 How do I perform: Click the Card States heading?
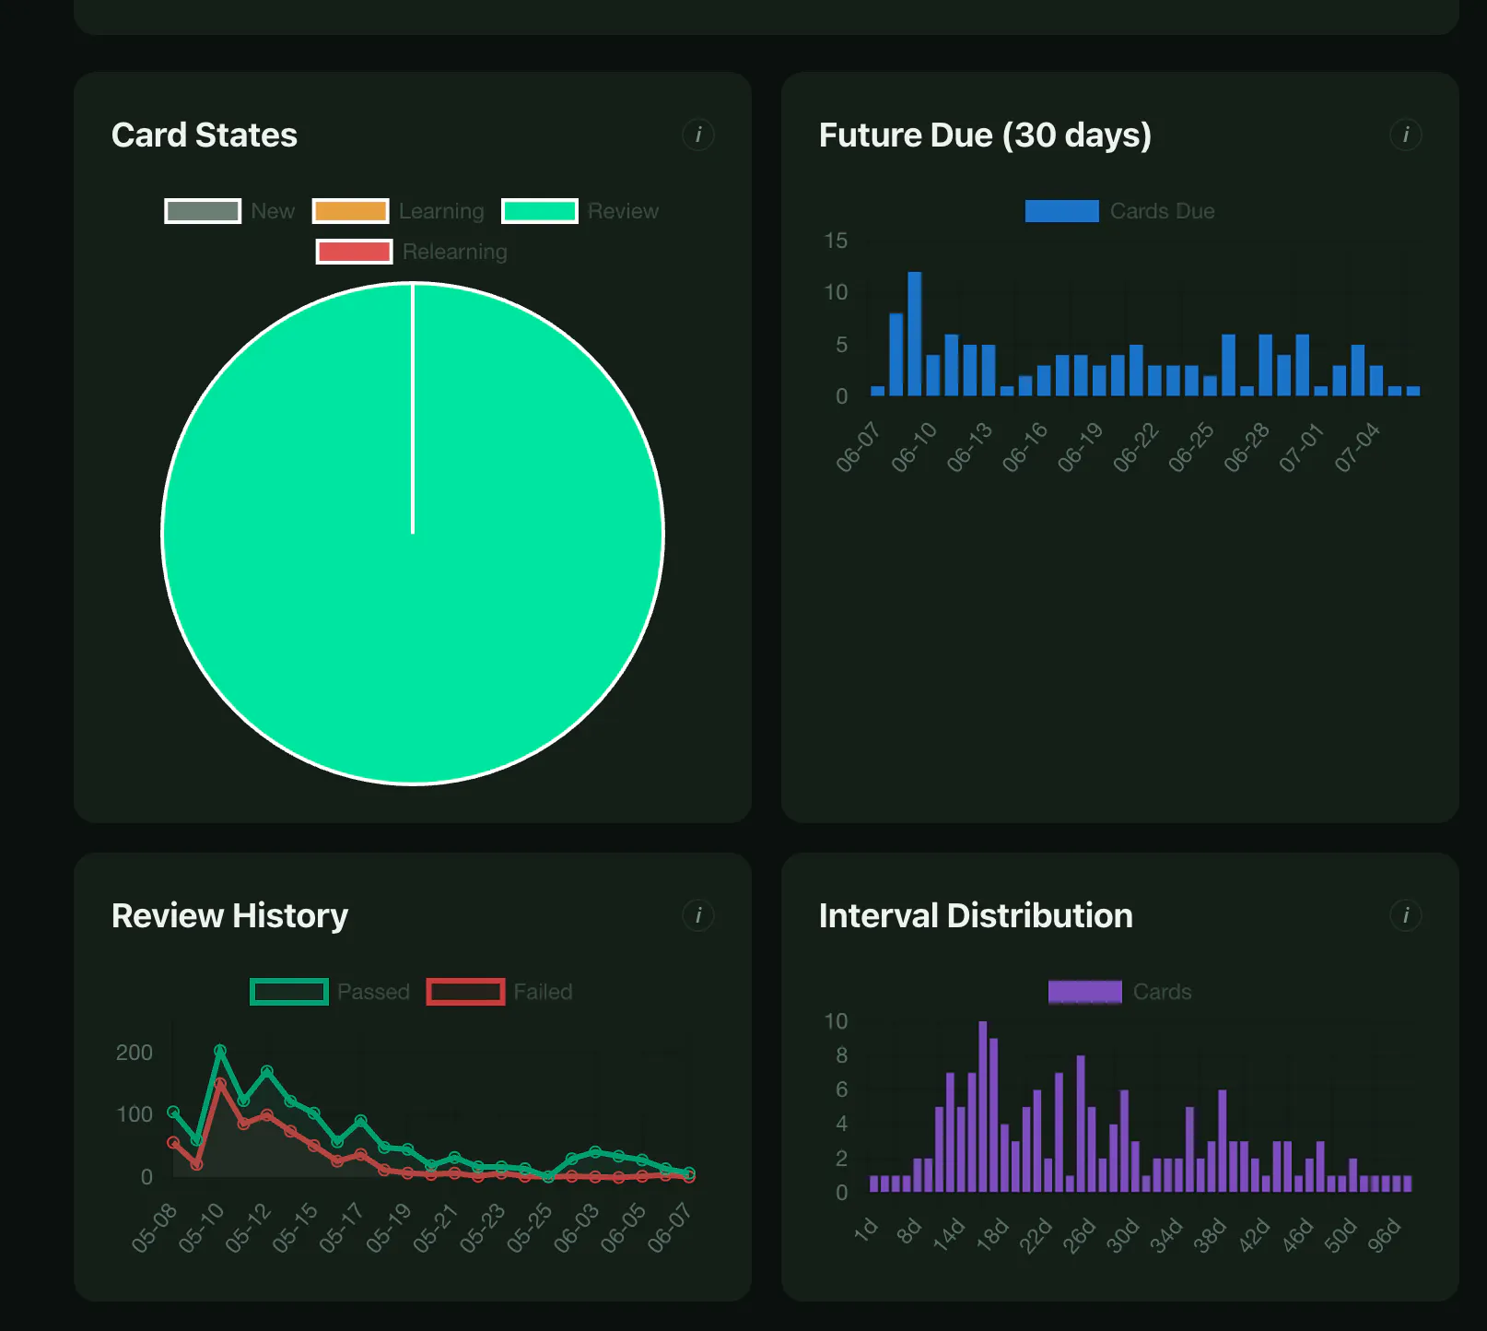click(205, 135)
